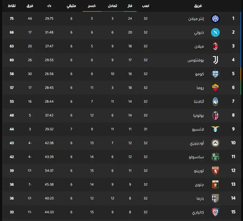Click the Inter Milan club logo
Screen dimensions: 243x221
(215, 19)
